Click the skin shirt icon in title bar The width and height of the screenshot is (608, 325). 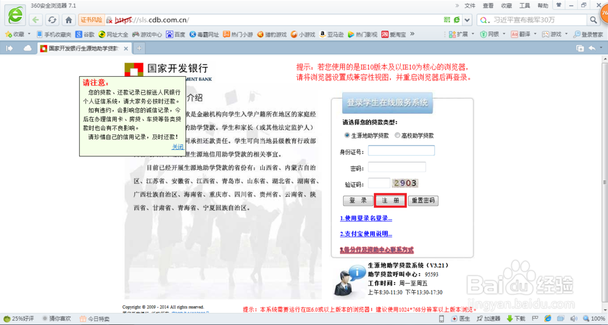(558, 5)
